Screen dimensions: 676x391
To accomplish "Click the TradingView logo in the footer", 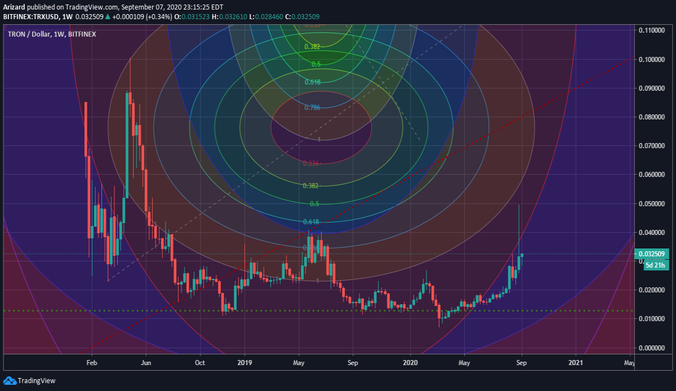I will coord(29,380).
